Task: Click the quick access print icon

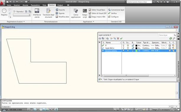Action: (x=26, y=1)
